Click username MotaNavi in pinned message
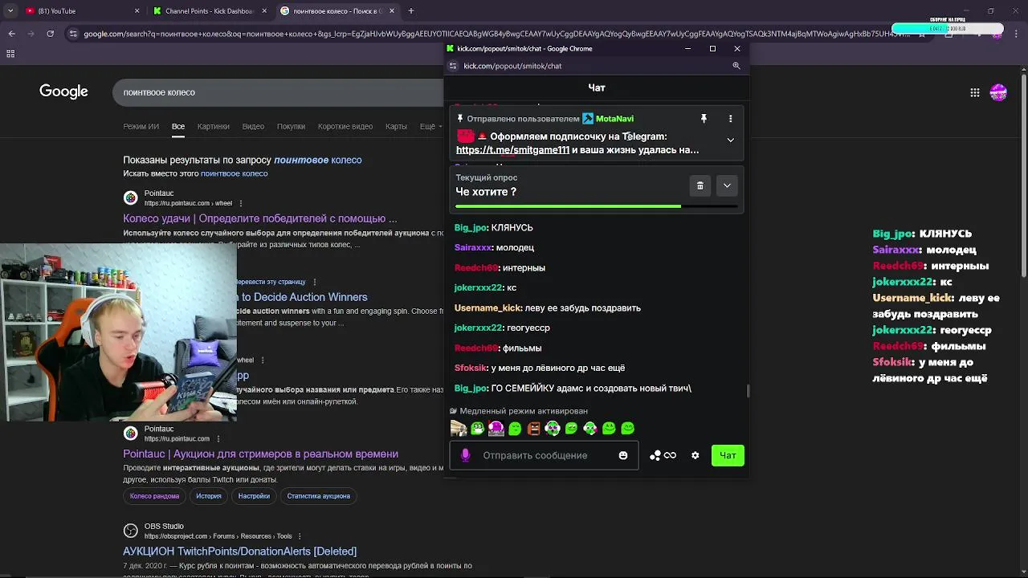The width and height of the screenshot is (1028, 578). point(614,119)
